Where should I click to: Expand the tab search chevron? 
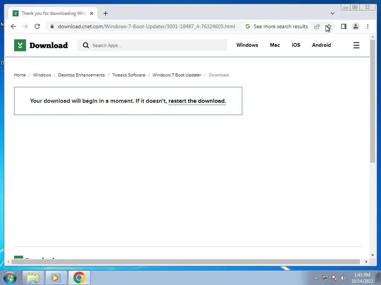coord(333,13)
